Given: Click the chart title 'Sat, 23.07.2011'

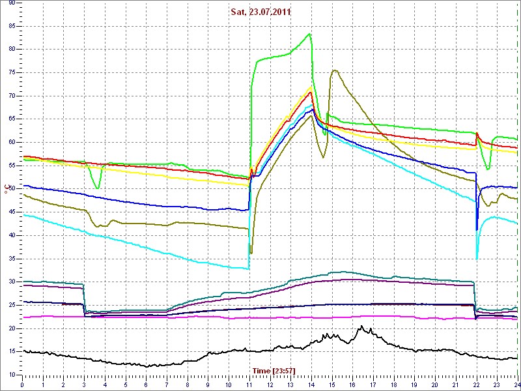Looking at the screenshot, I should 261,12.
